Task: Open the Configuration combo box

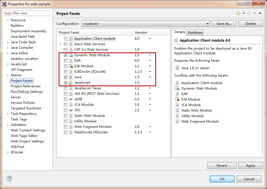Action: pyautogui.click(x=146, y=24)
